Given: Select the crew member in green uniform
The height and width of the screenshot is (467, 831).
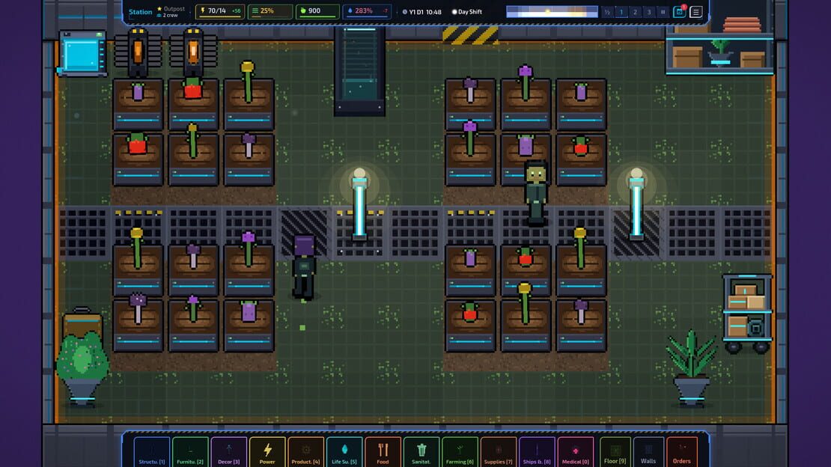Looking at the screenshot, I should tap(536, 193).
